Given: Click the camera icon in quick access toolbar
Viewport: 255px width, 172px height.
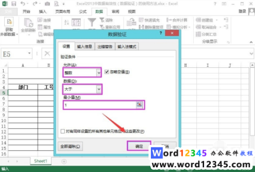Looking at the screenshot, I should tap(47, 4).
